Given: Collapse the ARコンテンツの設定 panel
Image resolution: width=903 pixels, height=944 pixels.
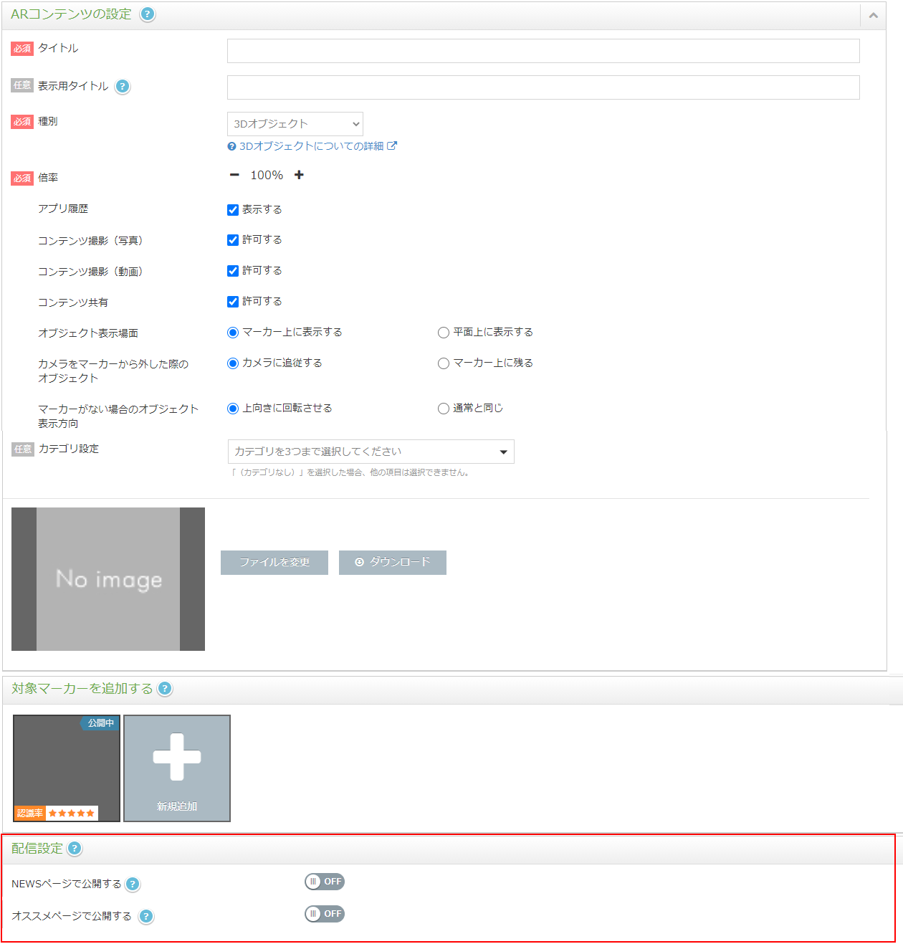Looking at the screenshot, I should 873,15.
